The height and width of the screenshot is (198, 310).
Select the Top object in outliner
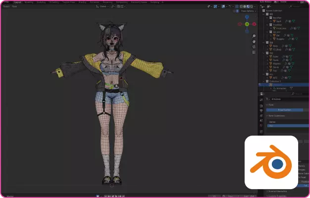coord(275,71)
